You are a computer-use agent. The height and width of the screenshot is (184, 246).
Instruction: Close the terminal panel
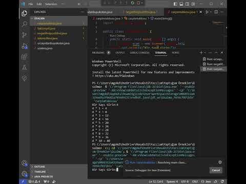(x=222, y=53)
